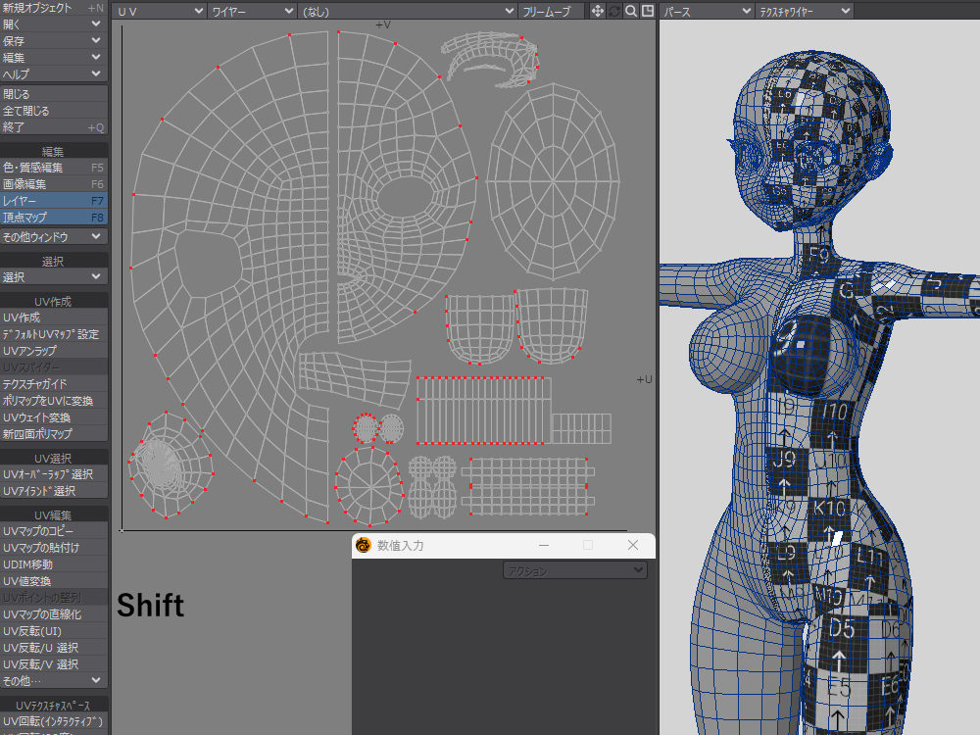Click the viewport maximize layout icon
This screenshot has height=735, width=980.
(x=647, y=11)
